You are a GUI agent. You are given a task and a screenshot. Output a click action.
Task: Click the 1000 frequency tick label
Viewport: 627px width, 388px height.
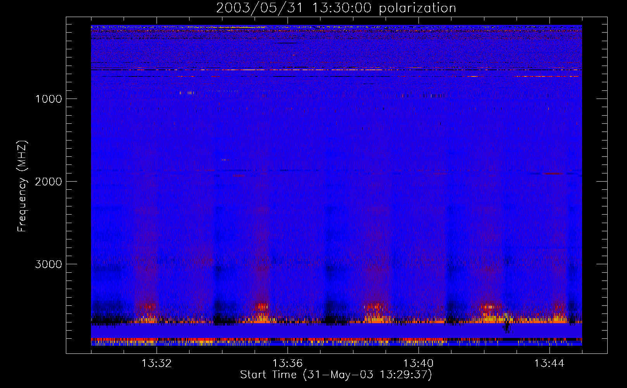[x=48, y=99]
